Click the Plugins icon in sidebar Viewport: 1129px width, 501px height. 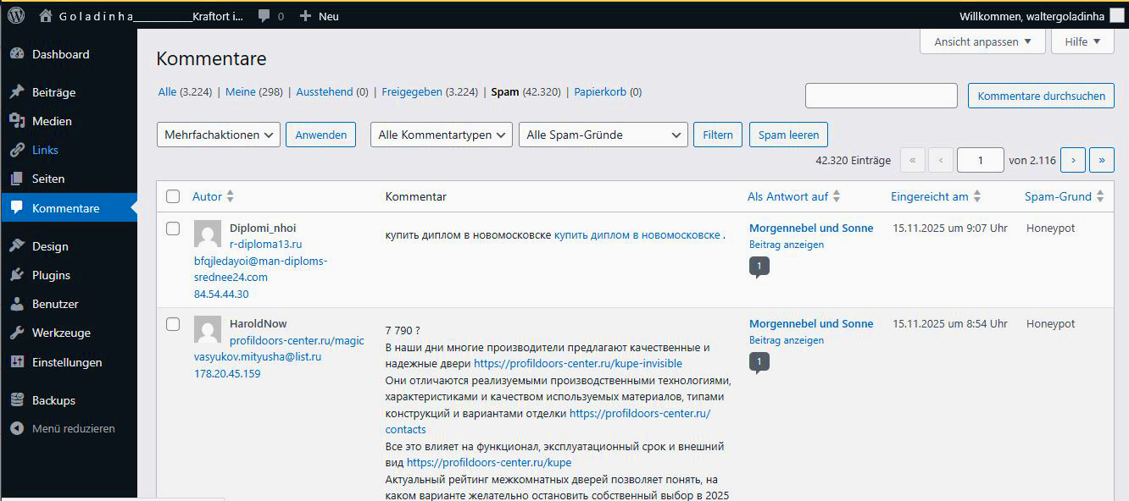click(17, 275)
